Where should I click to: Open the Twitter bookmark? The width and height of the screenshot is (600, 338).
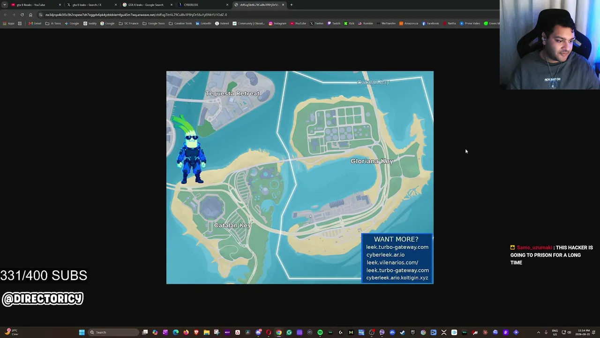pos(317,23)
